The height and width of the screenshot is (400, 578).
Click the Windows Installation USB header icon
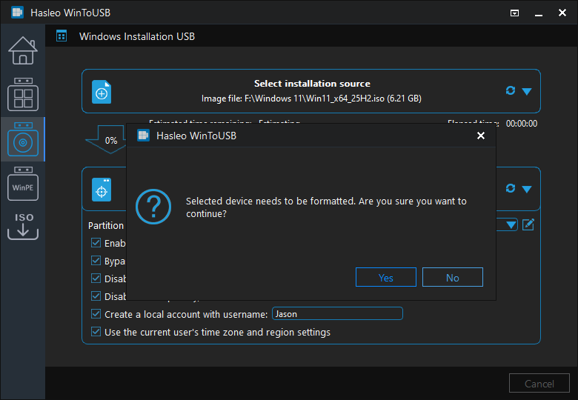pyautogui.click(x=62, y=36)
